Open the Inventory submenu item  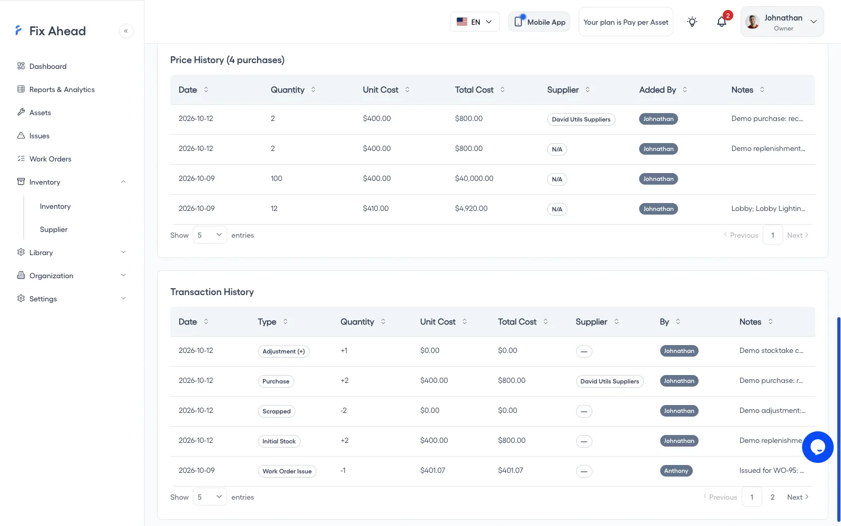(x=55, y=206)
